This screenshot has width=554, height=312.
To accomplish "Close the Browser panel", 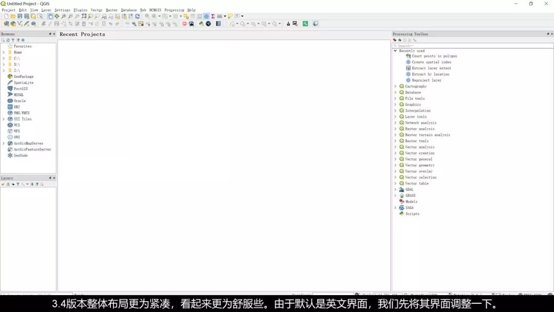I will 54,34.
